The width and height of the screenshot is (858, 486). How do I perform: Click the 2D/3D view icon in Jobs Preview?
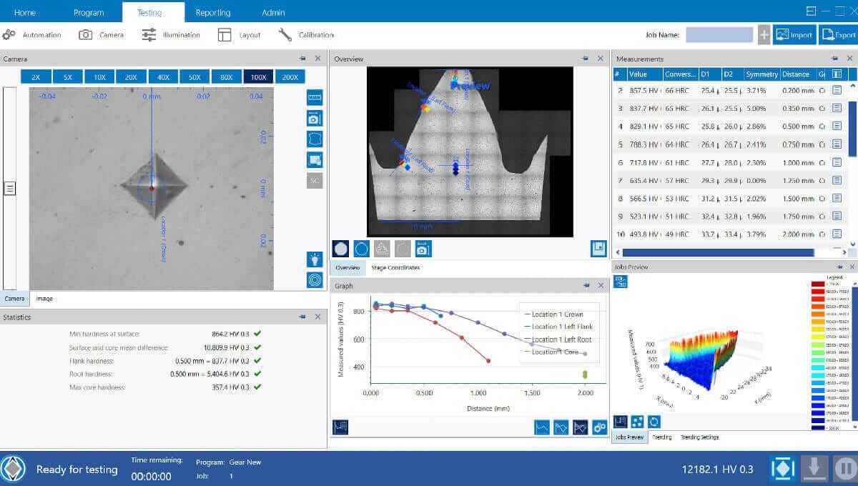[621, 282]
